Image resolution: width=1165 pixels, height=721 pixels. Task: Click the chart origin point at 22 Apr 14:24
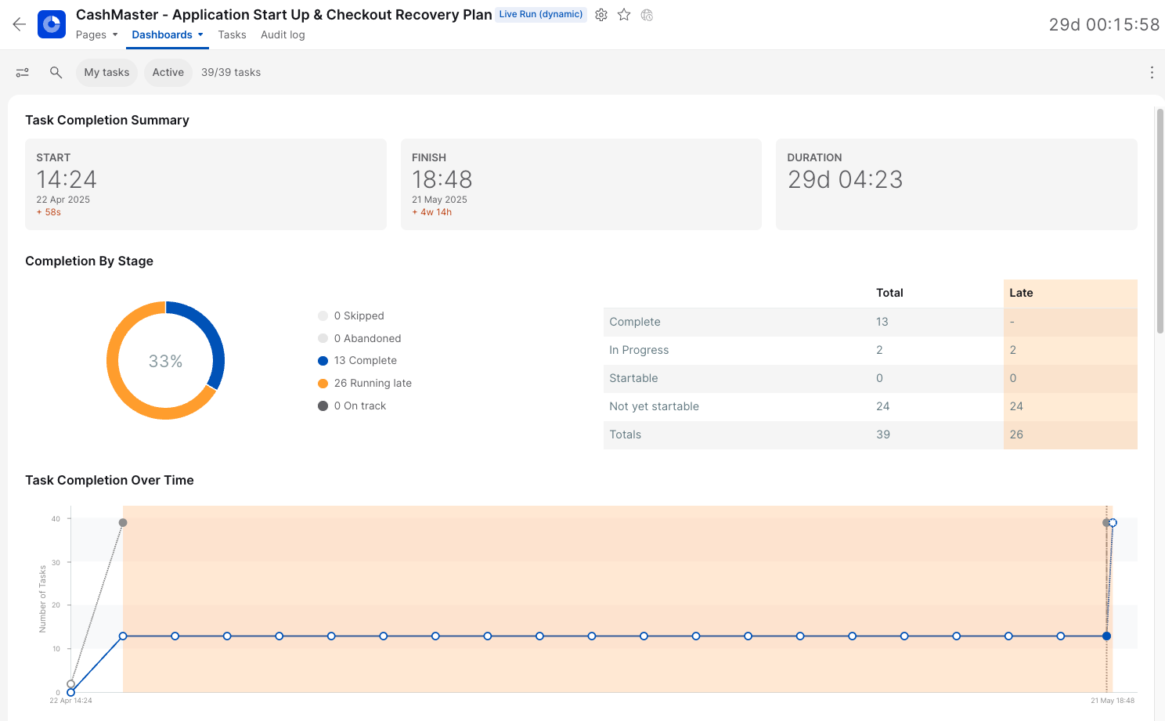point(71,692)
